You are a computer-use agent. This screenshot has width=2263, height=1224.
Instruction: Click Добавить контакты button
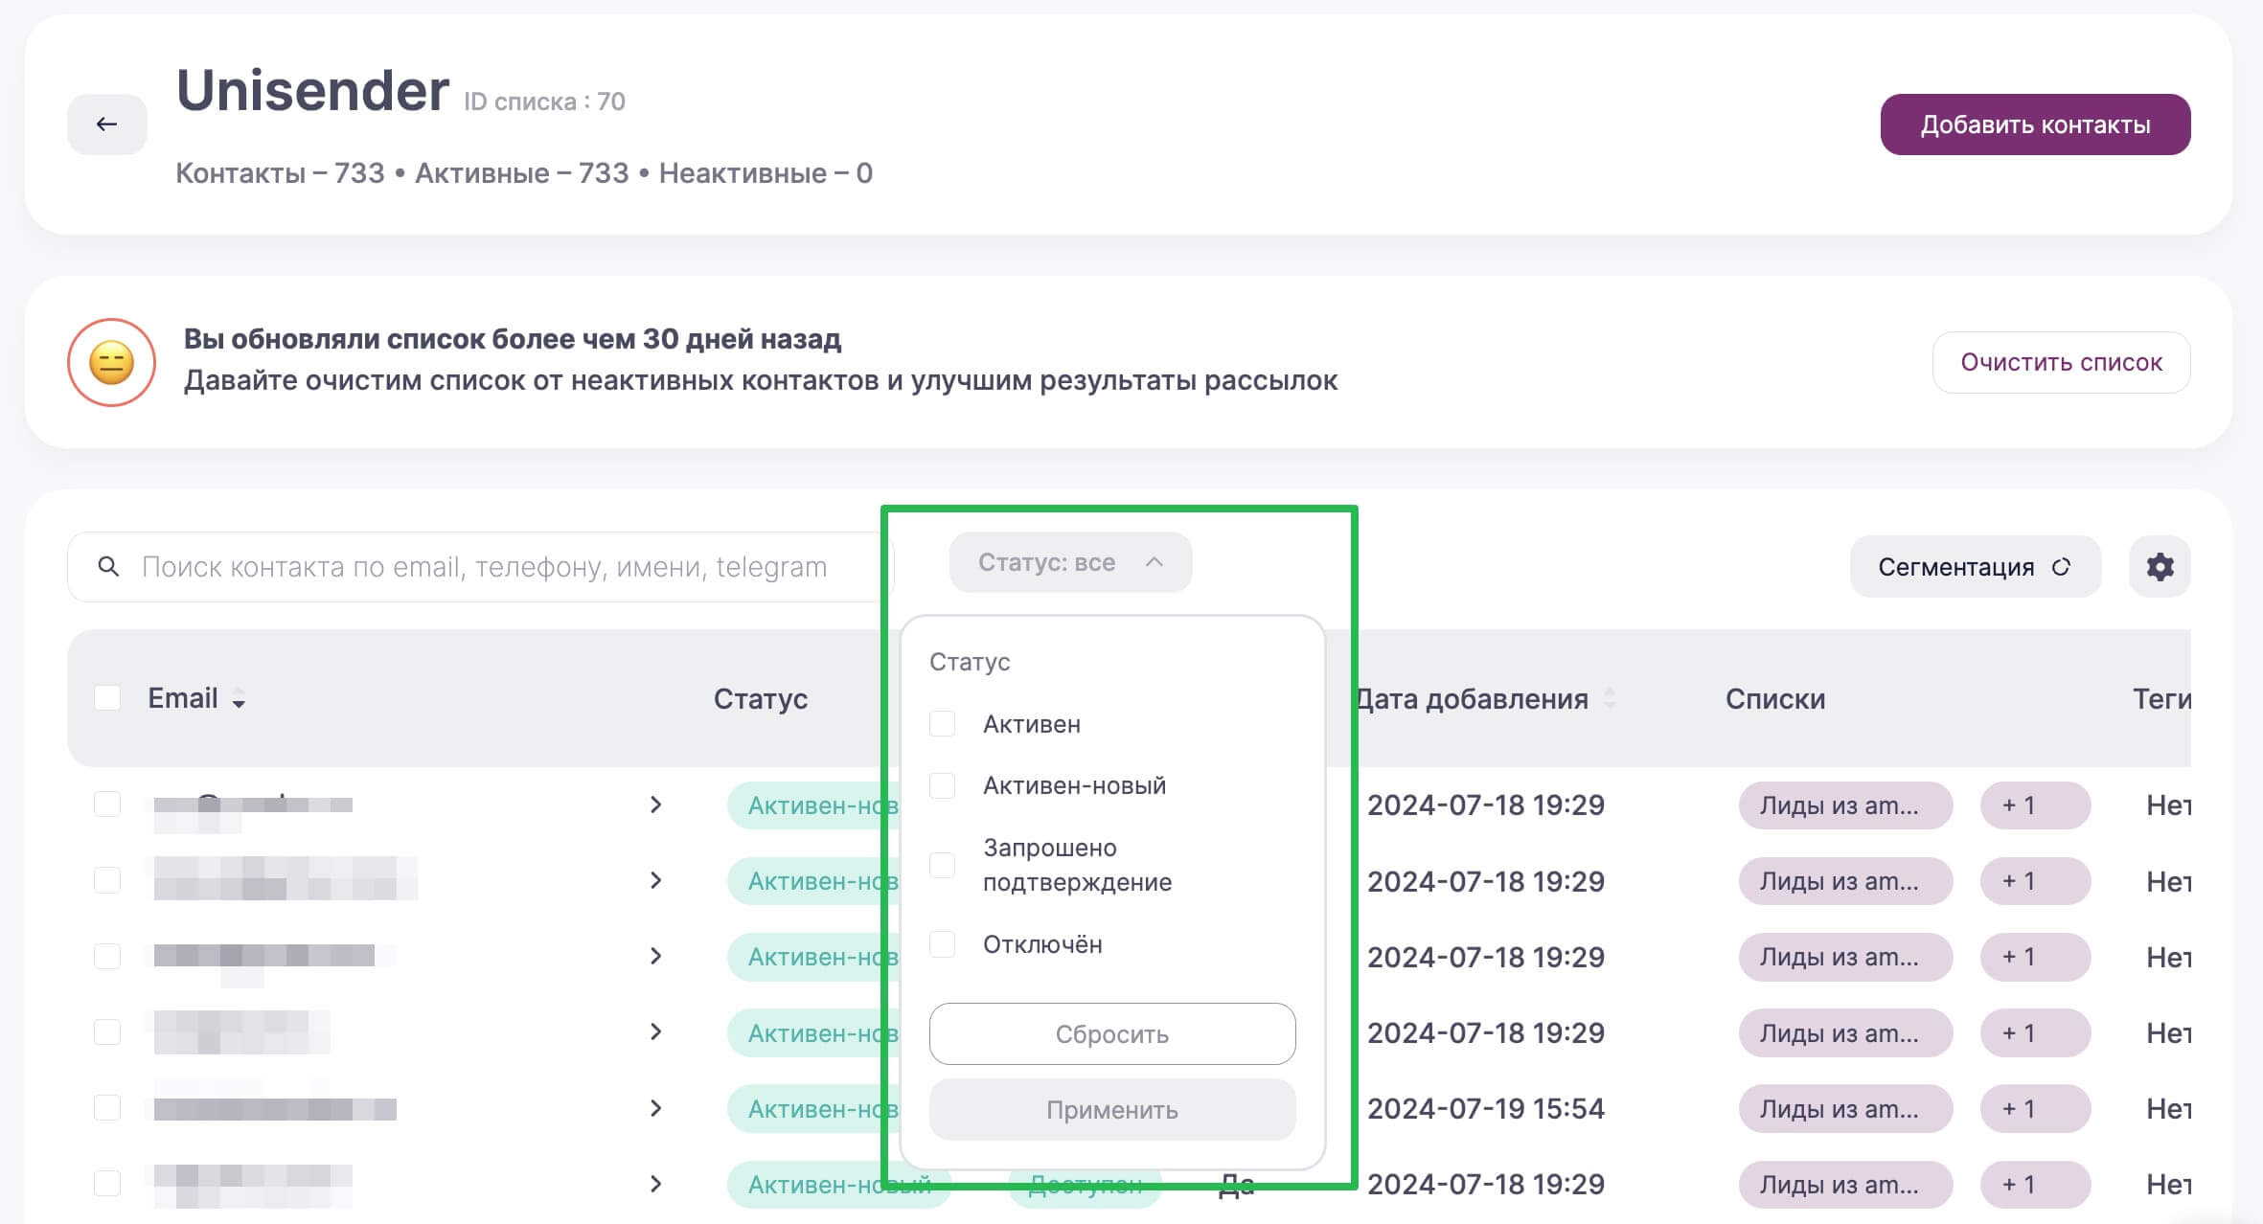click(2035, 125)
